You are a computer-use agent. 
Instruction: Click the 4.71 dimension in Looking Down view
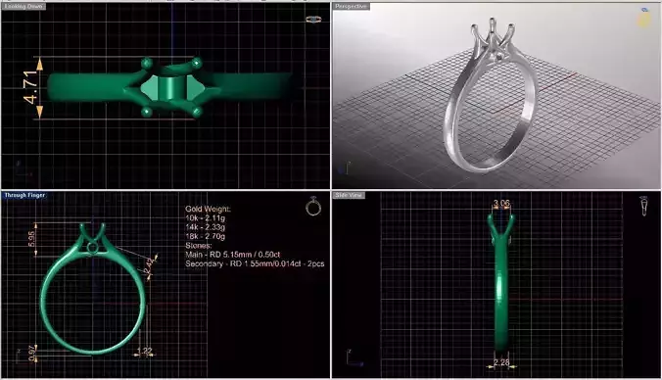pos(30,87)
